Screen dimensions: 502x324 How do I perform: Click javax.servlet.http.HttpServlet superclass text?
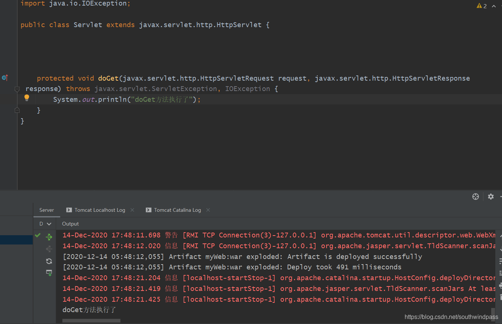[x=200, y=25]
